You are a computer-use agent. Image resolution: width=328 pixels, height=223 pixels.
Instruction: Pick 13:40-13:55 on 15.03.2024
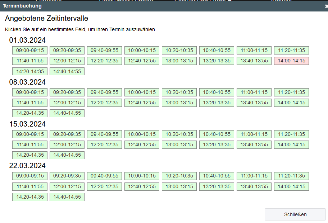254,144
